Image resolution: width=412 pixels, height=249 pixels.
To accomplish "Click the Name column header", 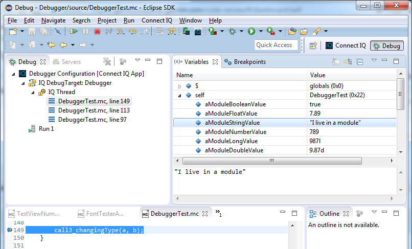I will coord(240,75).
